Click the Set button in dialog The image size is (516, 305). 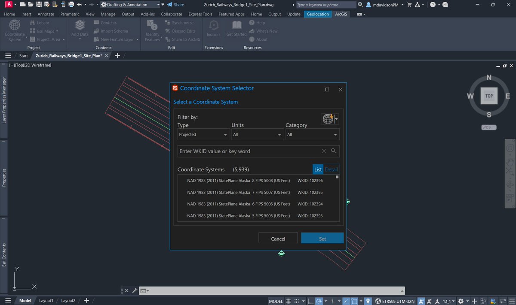tap(322, 239)
